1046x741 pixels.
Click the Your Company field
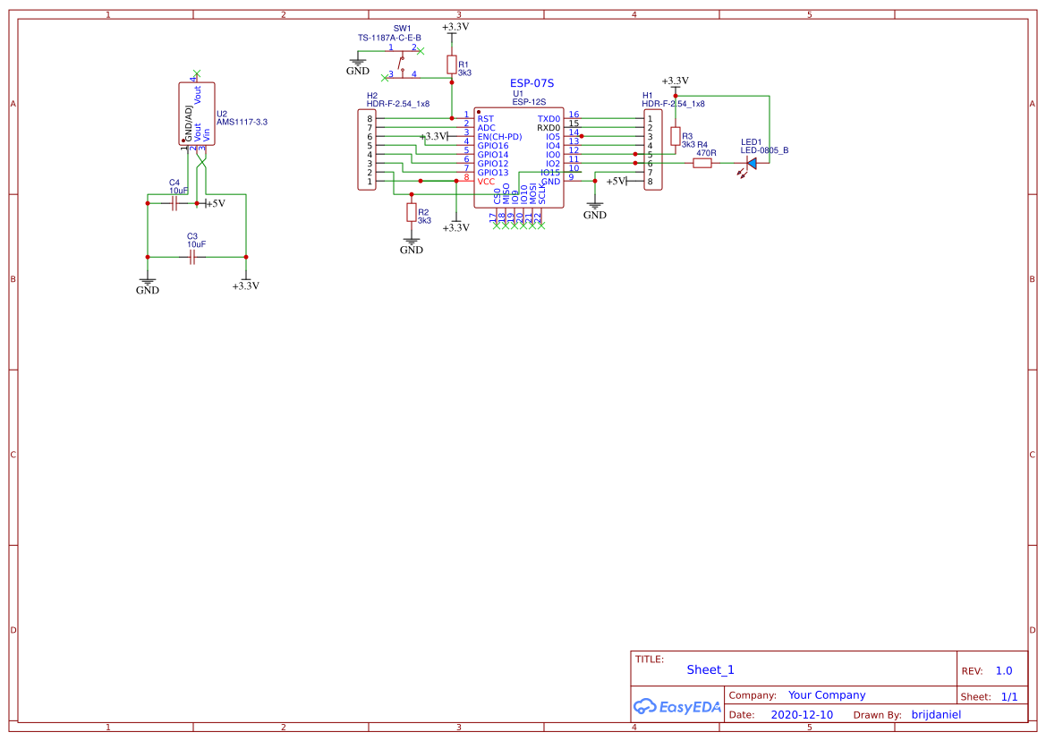[x=826, y=694]
